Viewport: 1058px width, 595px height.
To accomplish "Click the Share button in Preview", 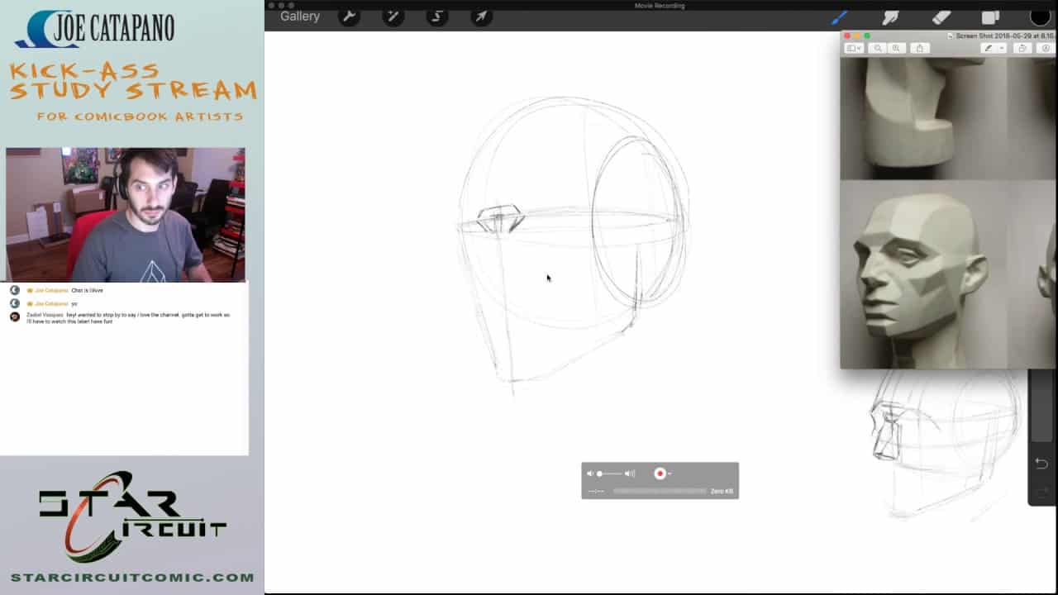I will 919,49.
